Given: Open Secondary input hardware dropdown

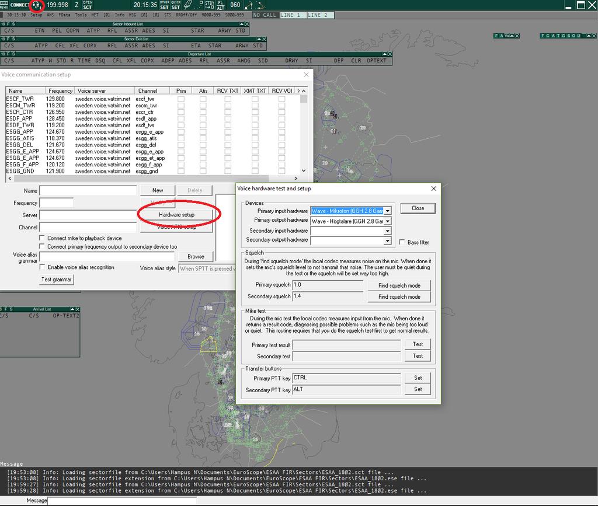Looking at the screenshot, I should (388, 231).
